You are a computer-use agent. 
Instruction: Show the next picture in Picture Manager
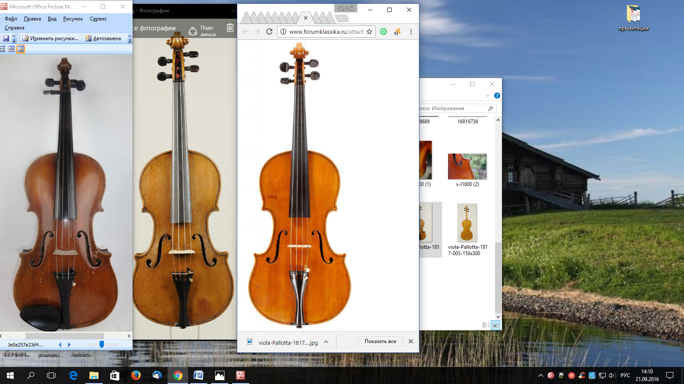(x=69, y=345)
